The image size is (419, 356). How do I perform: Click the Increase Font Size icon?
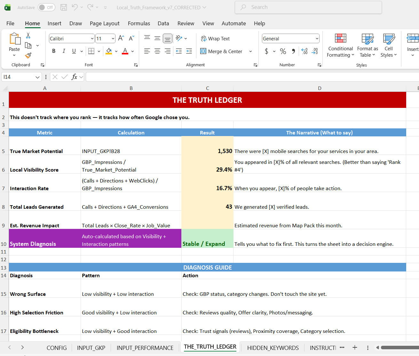[x=121, y=38]
